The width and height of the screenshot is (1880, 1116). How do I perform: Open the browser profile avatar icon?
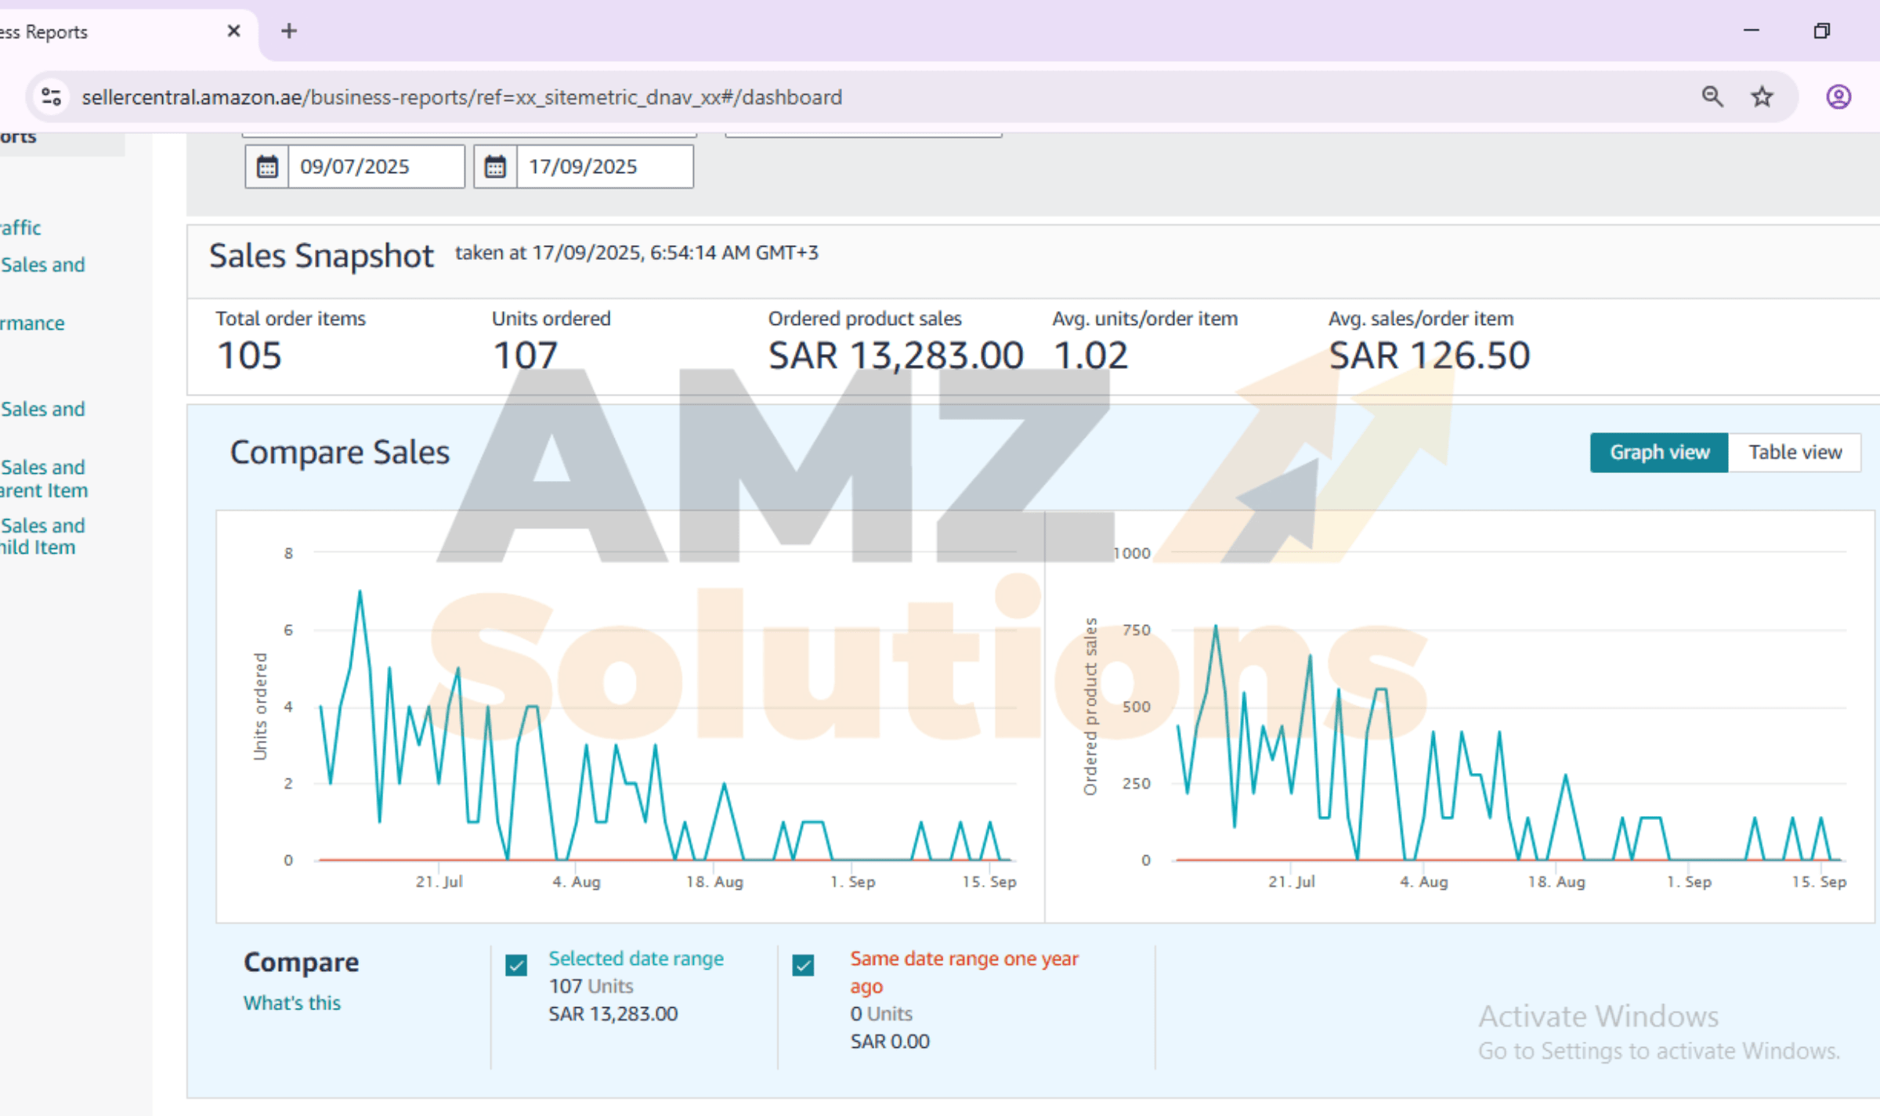pyautogui.click(x=1838, y=97)
